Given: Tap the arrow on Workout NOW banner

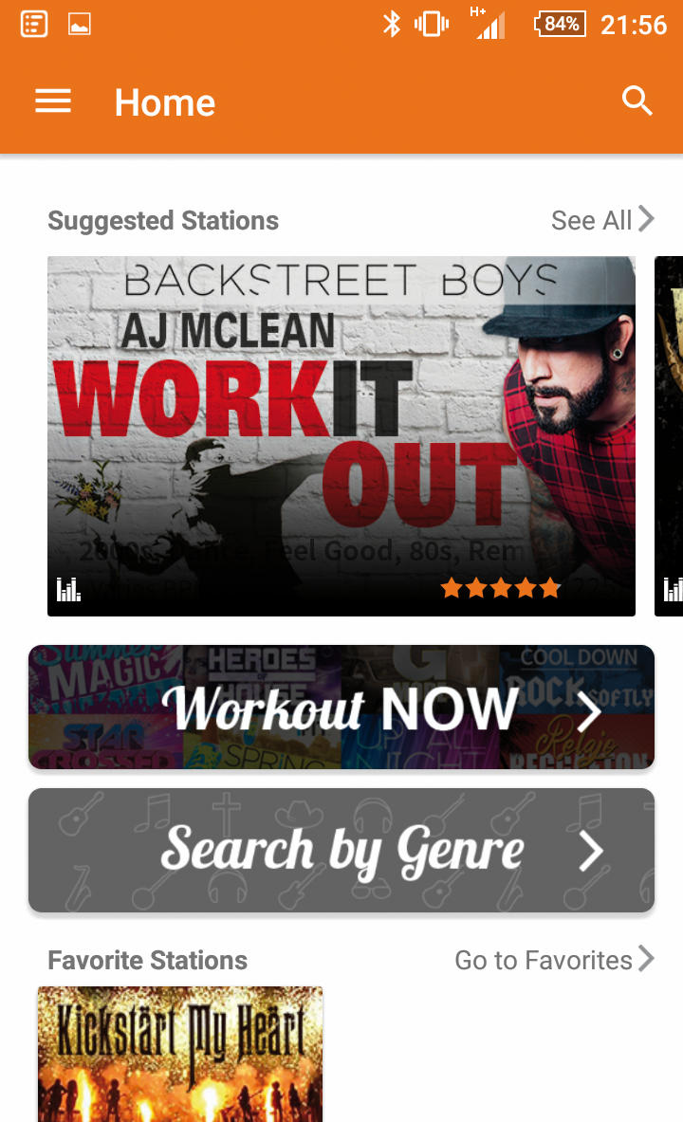Looking at the screenshot, I should [x=588, y=711].
